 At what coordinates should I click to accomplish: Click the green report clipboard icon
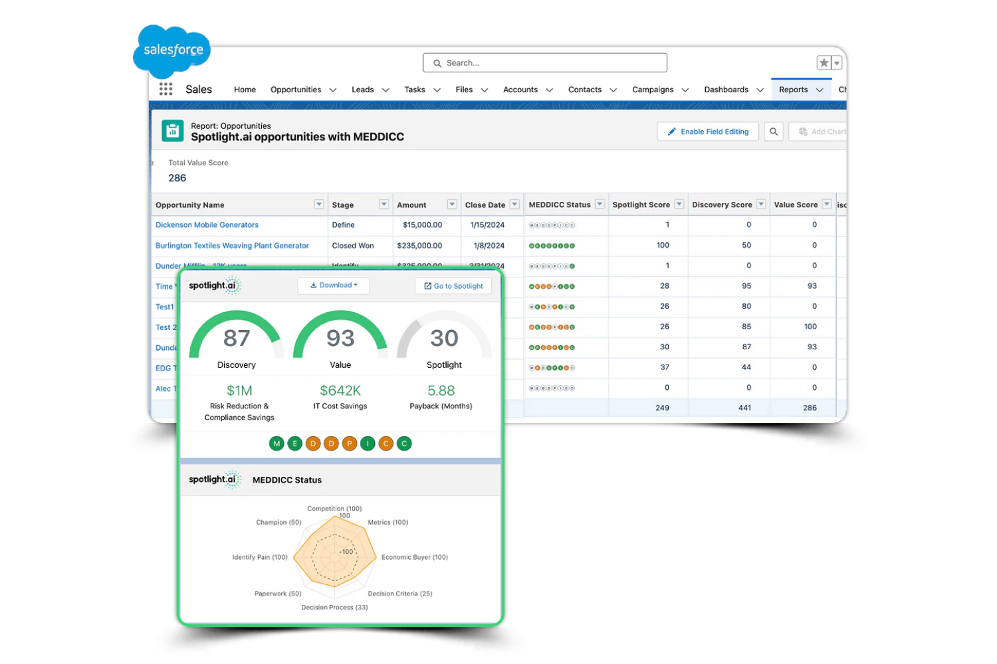point(173,131)
